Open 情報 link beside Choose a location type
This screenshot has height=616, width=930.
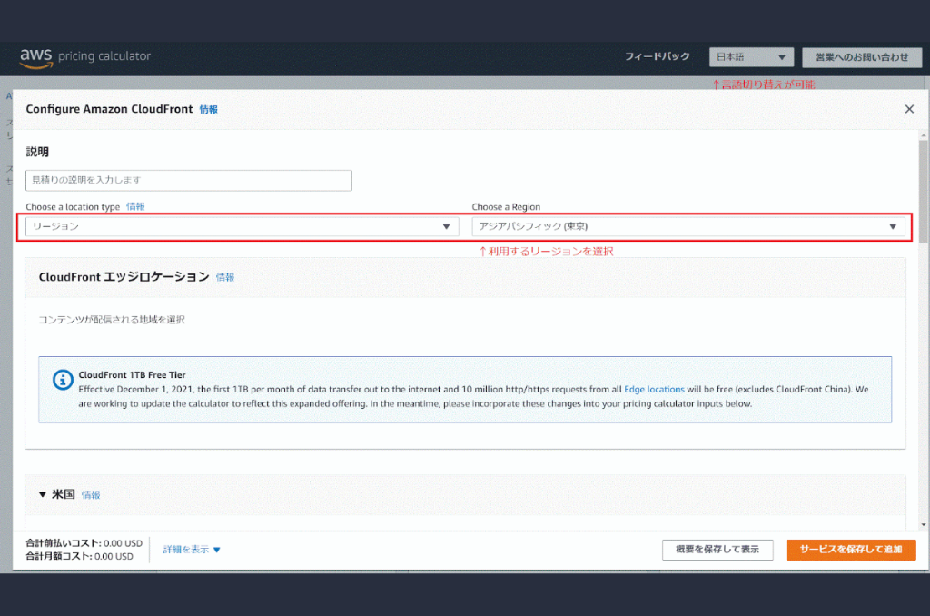click(x=135, y=206)
